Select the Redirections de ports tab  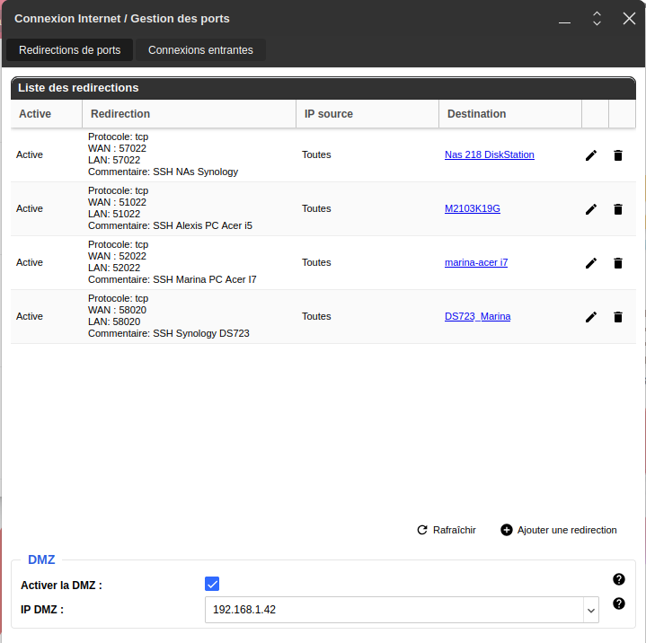coord(70,50)
